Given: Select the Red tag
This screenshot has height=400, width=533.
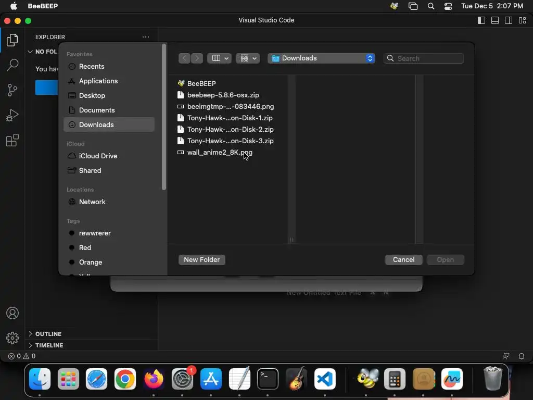Looking at the screenshot, I should coord(109,247).
